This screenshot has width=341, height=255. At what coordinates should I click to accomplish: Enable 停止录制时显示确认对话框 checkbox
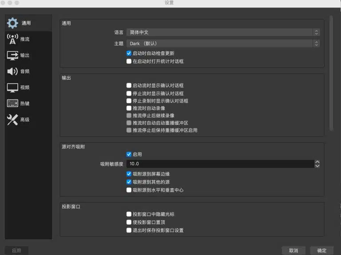(129, 101)
